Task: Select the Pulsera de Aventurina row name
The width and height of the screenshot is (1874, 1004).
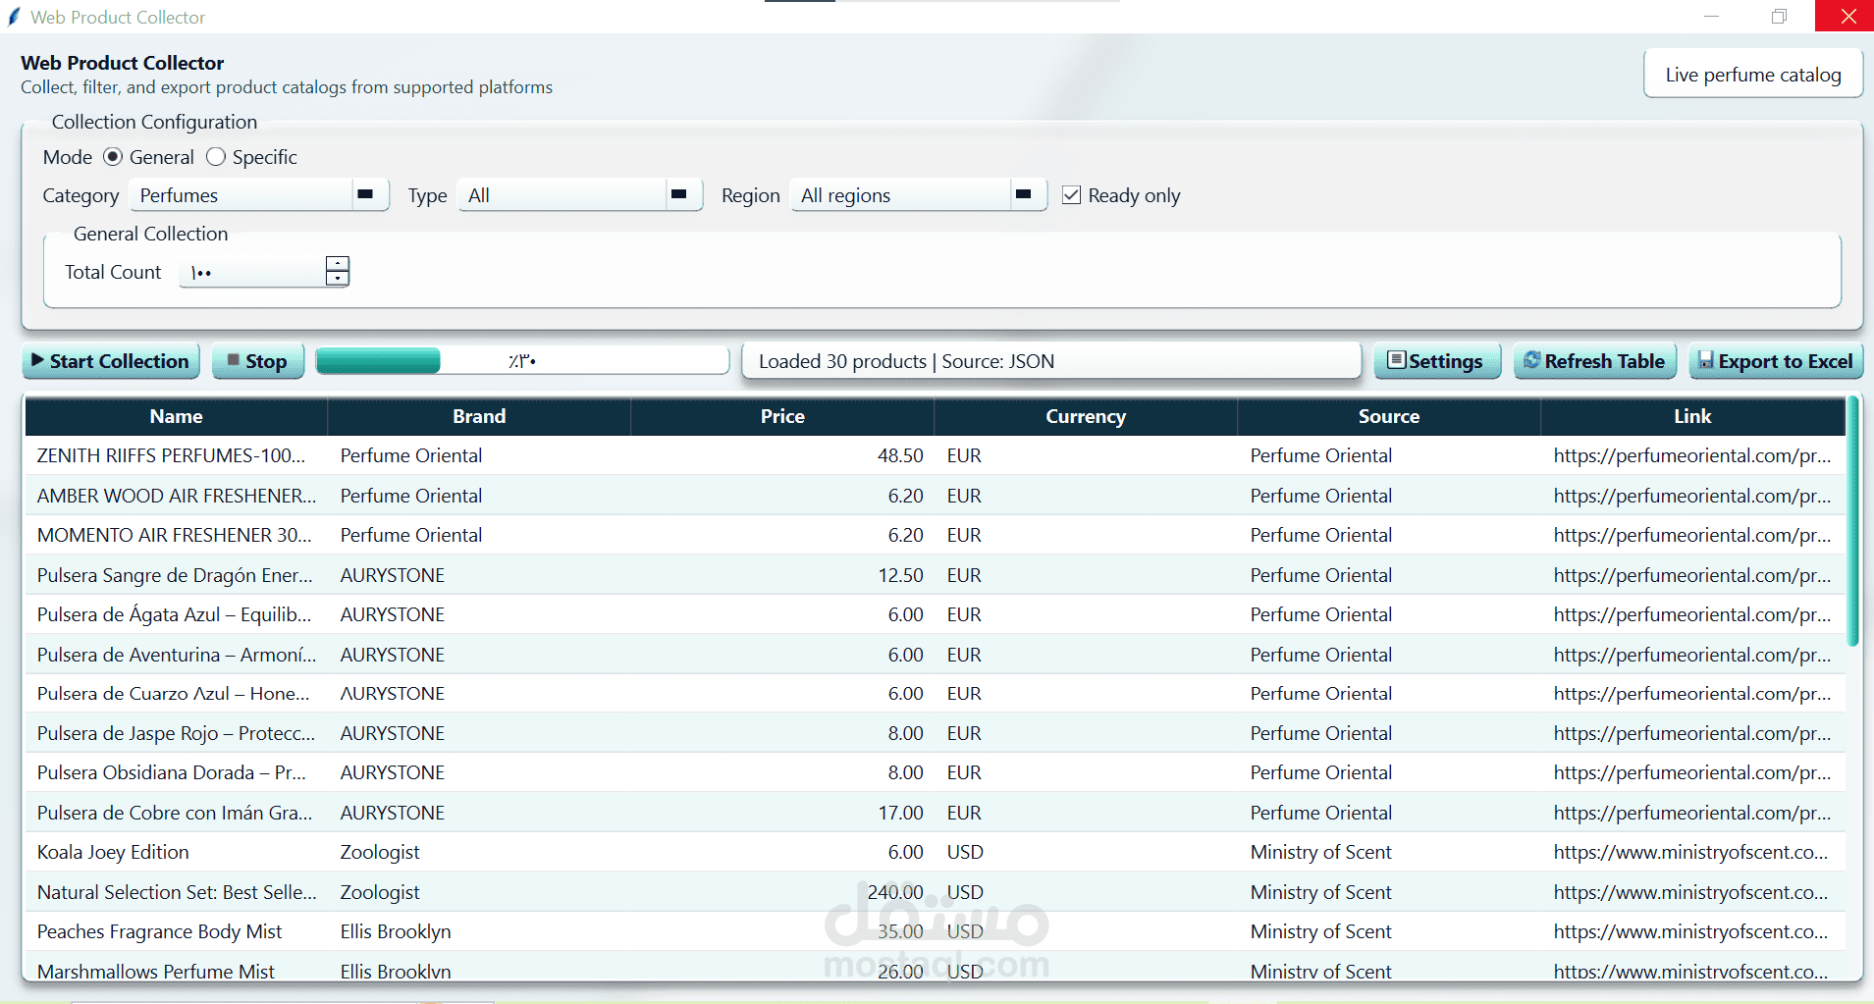Action: point(177,655)
